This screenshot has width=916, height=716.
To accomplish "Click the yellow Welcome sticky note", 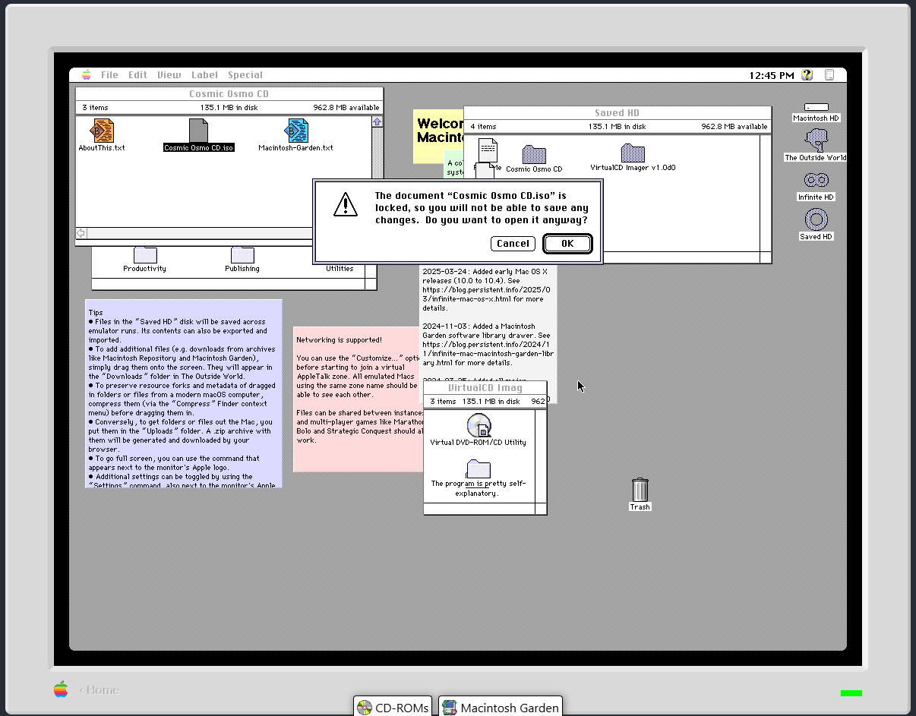I will 439,137.
